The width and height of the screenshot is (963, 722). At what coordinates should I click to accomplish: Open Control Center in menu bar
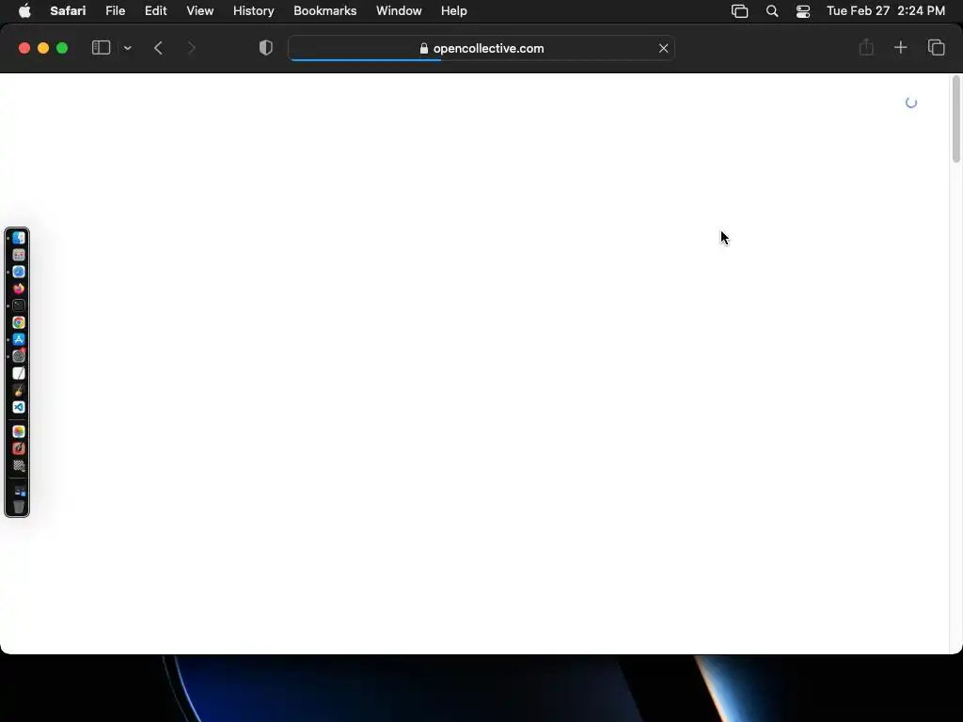click(803, 11)
